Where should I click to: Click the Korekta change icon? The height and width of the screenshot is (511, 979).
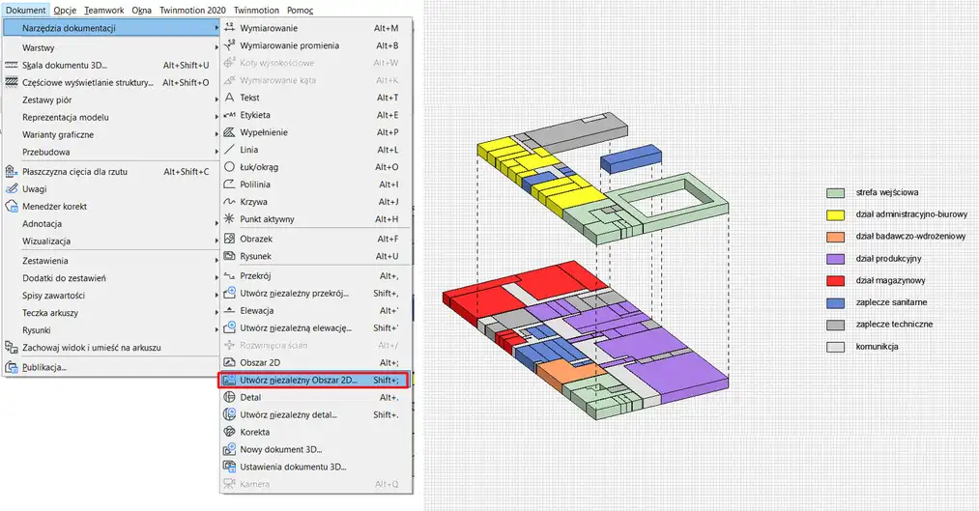[x=229, y=432]
